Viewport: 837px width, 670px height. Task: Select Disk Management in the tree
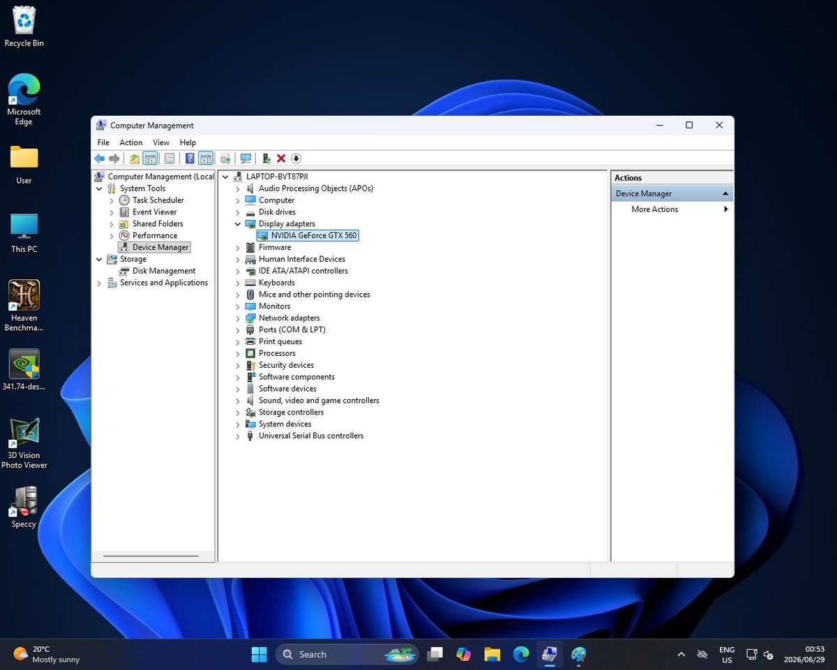click(164, 271)
